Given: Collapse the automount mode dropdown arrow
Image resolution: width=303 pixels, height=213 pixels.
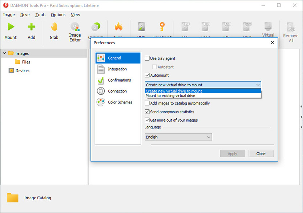Looking at the screenshot, I should [258, 85].
